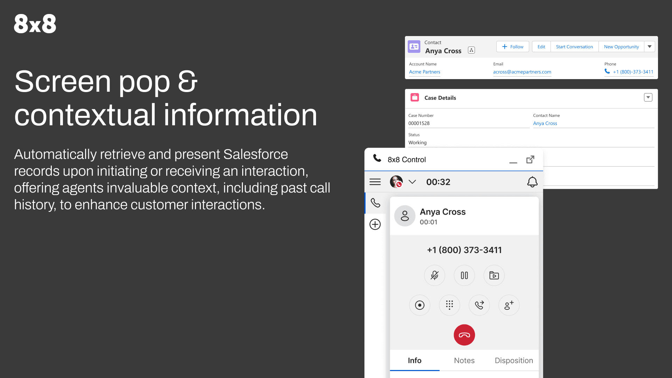Screen dimensions: 672x378
Task: Expand the Case Details dropdown arrow
Action: click(x=648, y=97)
